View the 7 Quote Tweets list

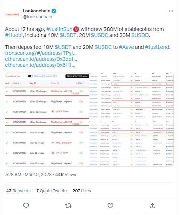pos(51,191)
